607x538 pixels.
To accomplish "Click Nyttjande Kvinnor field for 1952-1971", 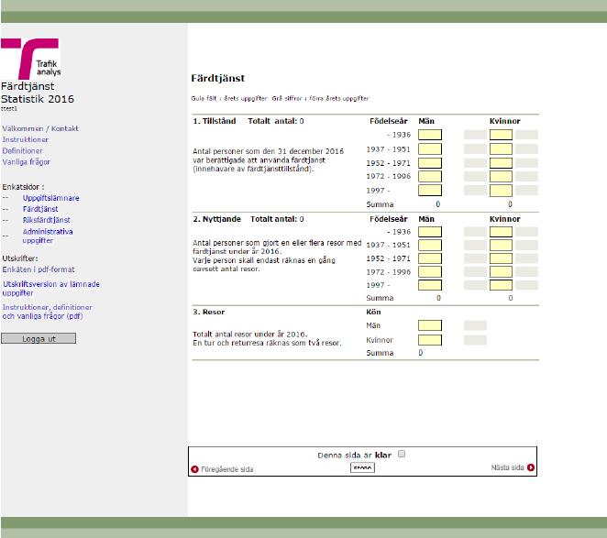I will click(x=501, y=258).
